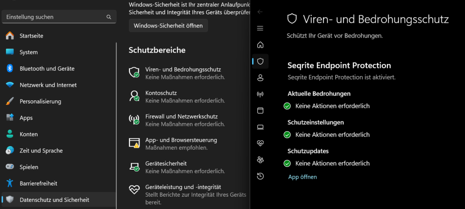This screenshot has height=209, width=465.
Task: Click heart icon for Geräteleistung in Schutzbereiche
Action: (x=134, y=189)
